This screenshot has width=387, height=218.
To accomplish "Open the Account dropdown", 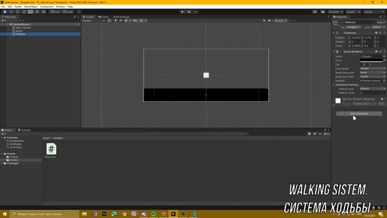I will coord(336,12).
